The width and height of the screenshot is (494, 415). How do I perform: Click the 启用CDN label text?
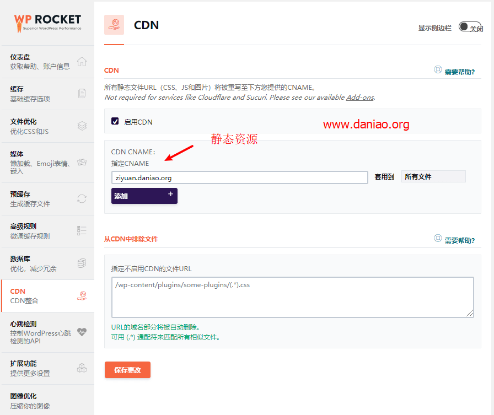138,122
